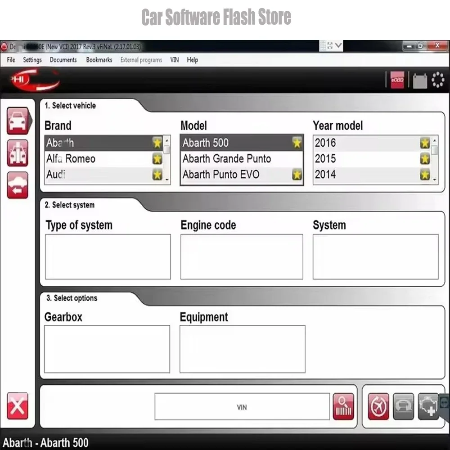Open the VIN menu
This screenshot has width=450, height=450.
pos(175,60)
